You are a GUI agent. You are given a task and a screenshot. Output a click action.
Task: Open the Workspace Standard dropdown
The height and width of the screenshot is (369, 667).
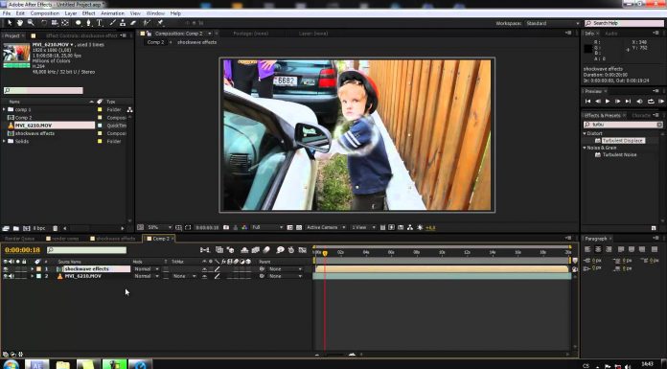(552, 23)
